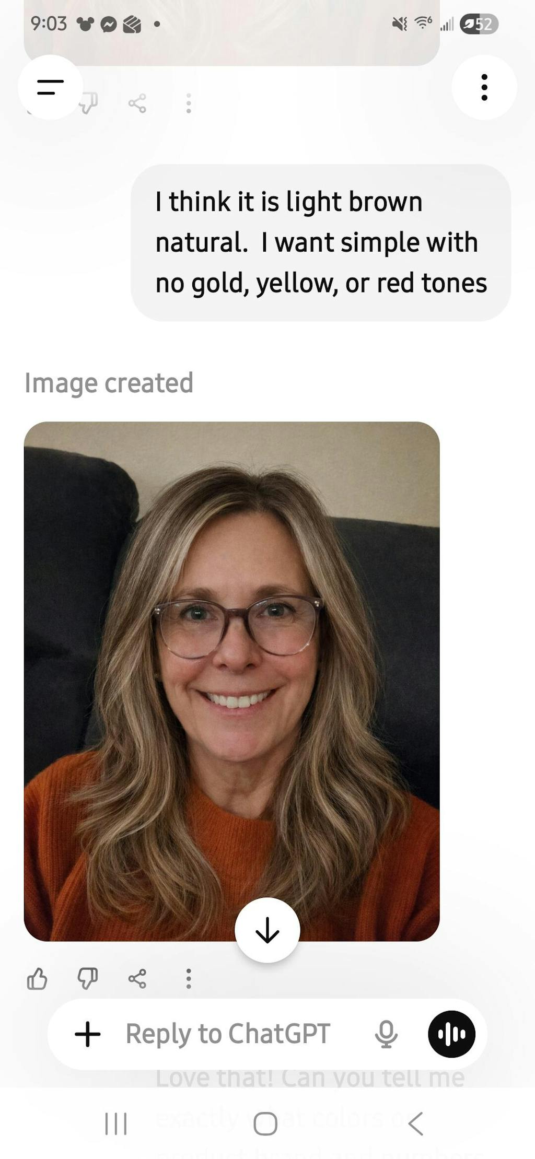The height and width of the screenshot is (1159, 535).
Task: Tap the light brown natural message bubble
Action: click(321, 243)
